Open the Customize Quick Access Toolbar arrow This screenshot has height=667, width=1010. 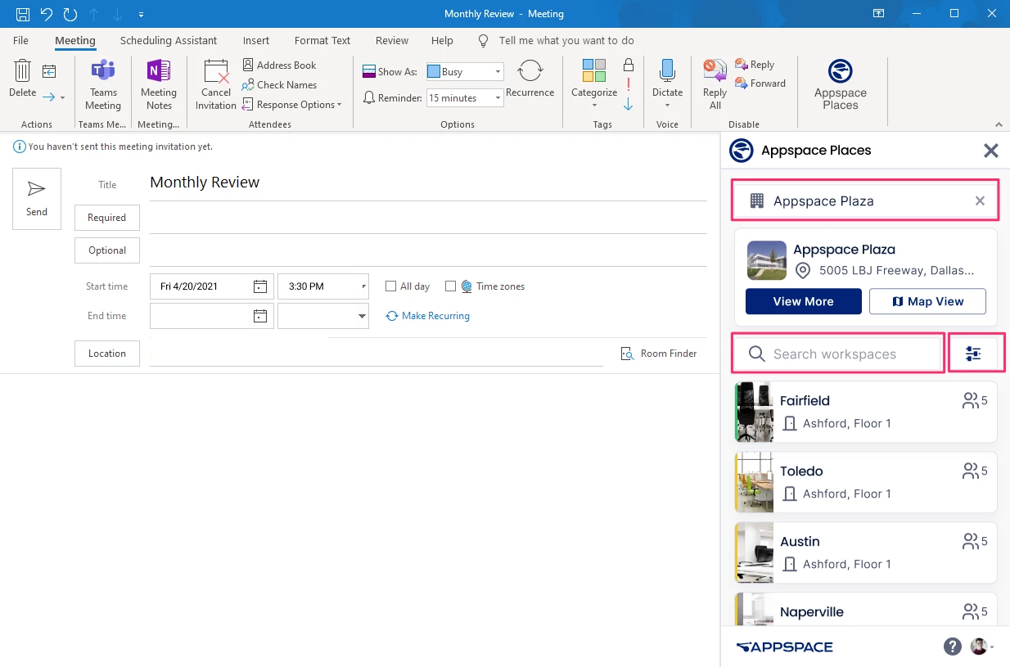pyautogui.click(x=142, y=15)
